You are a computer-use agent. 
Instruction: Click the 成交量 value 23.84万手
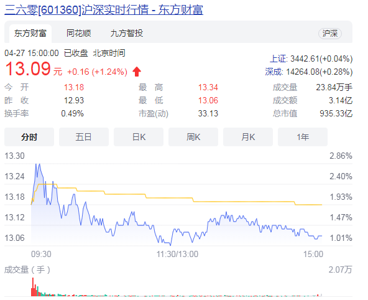tap(334, 87)
